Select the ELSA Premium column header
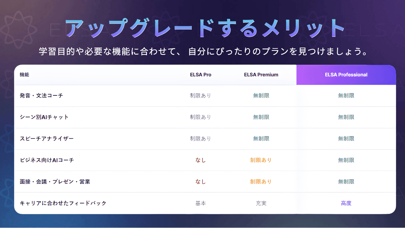 pyautogui.click(x=261, y=75)
